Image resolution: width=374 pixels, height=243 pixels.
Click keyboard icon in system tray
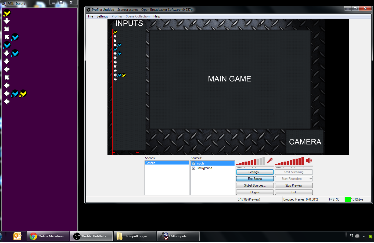tap(357, 236)
